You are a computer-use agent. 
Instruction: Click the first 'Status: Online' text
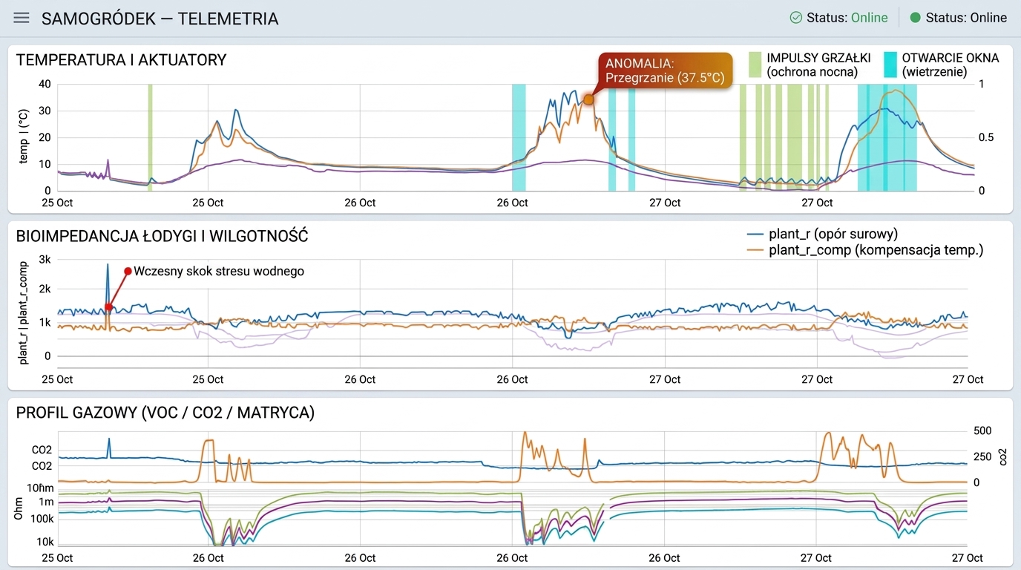click(x=847, y=18)
